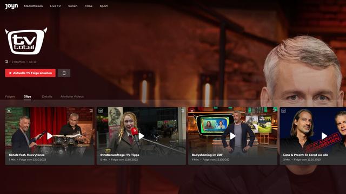Click "2 Min." duration on Lanz & Precht clip
Image resolution: width=346 pixels, height=194 pixels.
point(287,160)
